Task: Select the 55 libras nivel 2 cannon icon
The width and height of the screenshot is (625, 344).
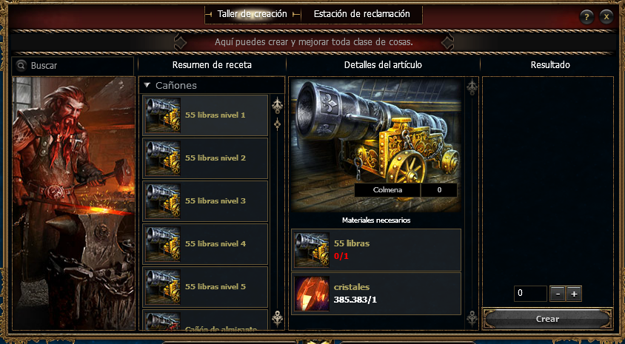Action: (x=163, y=158)
